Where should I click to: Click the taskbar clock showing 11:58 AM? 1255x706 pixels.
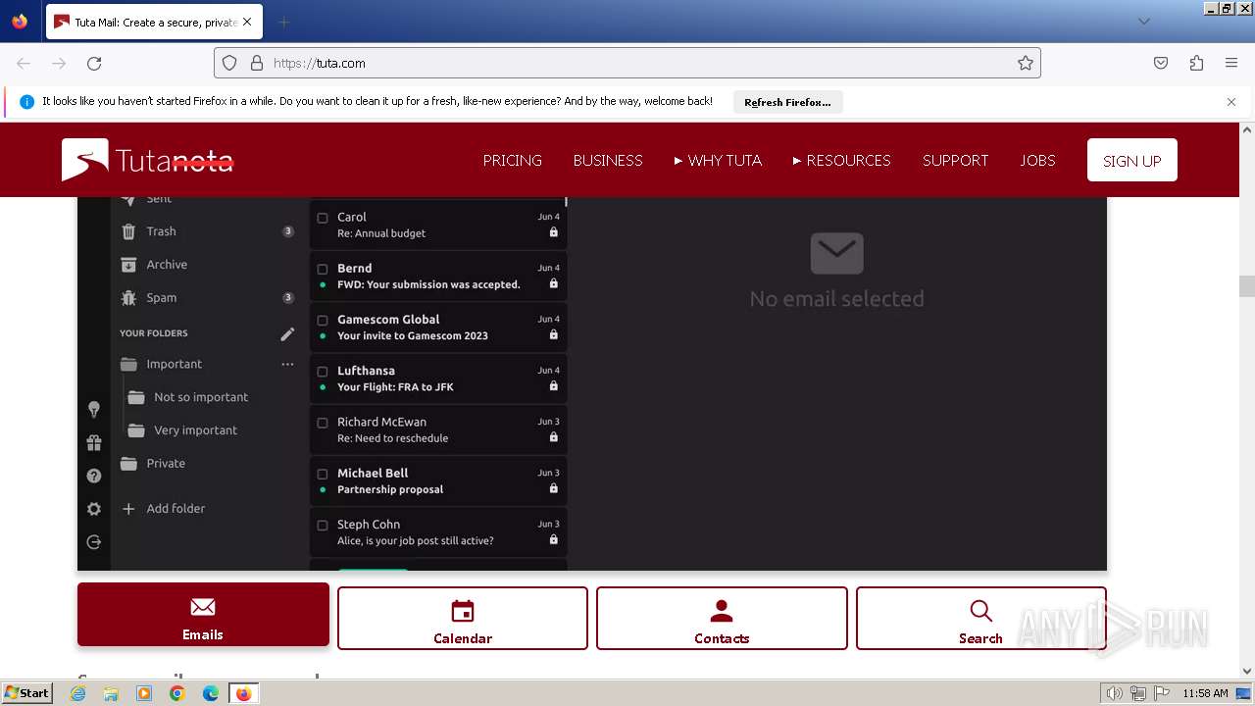[1205, 693]
